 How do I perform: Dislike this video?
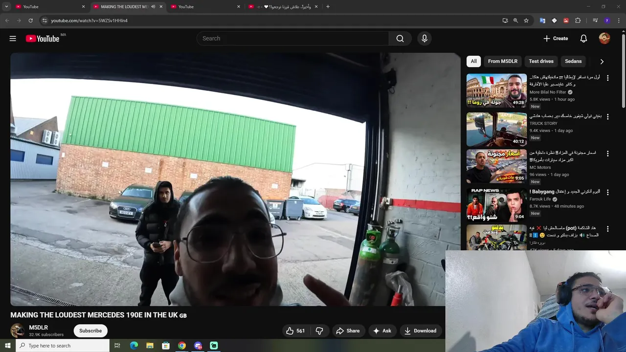pos(319,331)
